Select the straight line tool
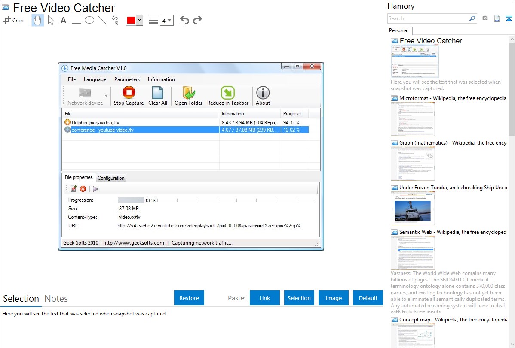515x348 pixels. pos(102,20)
